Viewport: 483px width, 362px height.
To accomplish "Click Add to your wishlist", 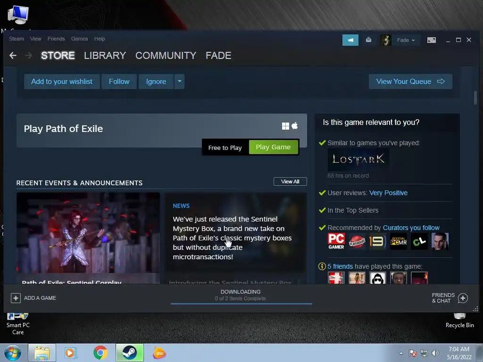I will click(x=62, y=81).
